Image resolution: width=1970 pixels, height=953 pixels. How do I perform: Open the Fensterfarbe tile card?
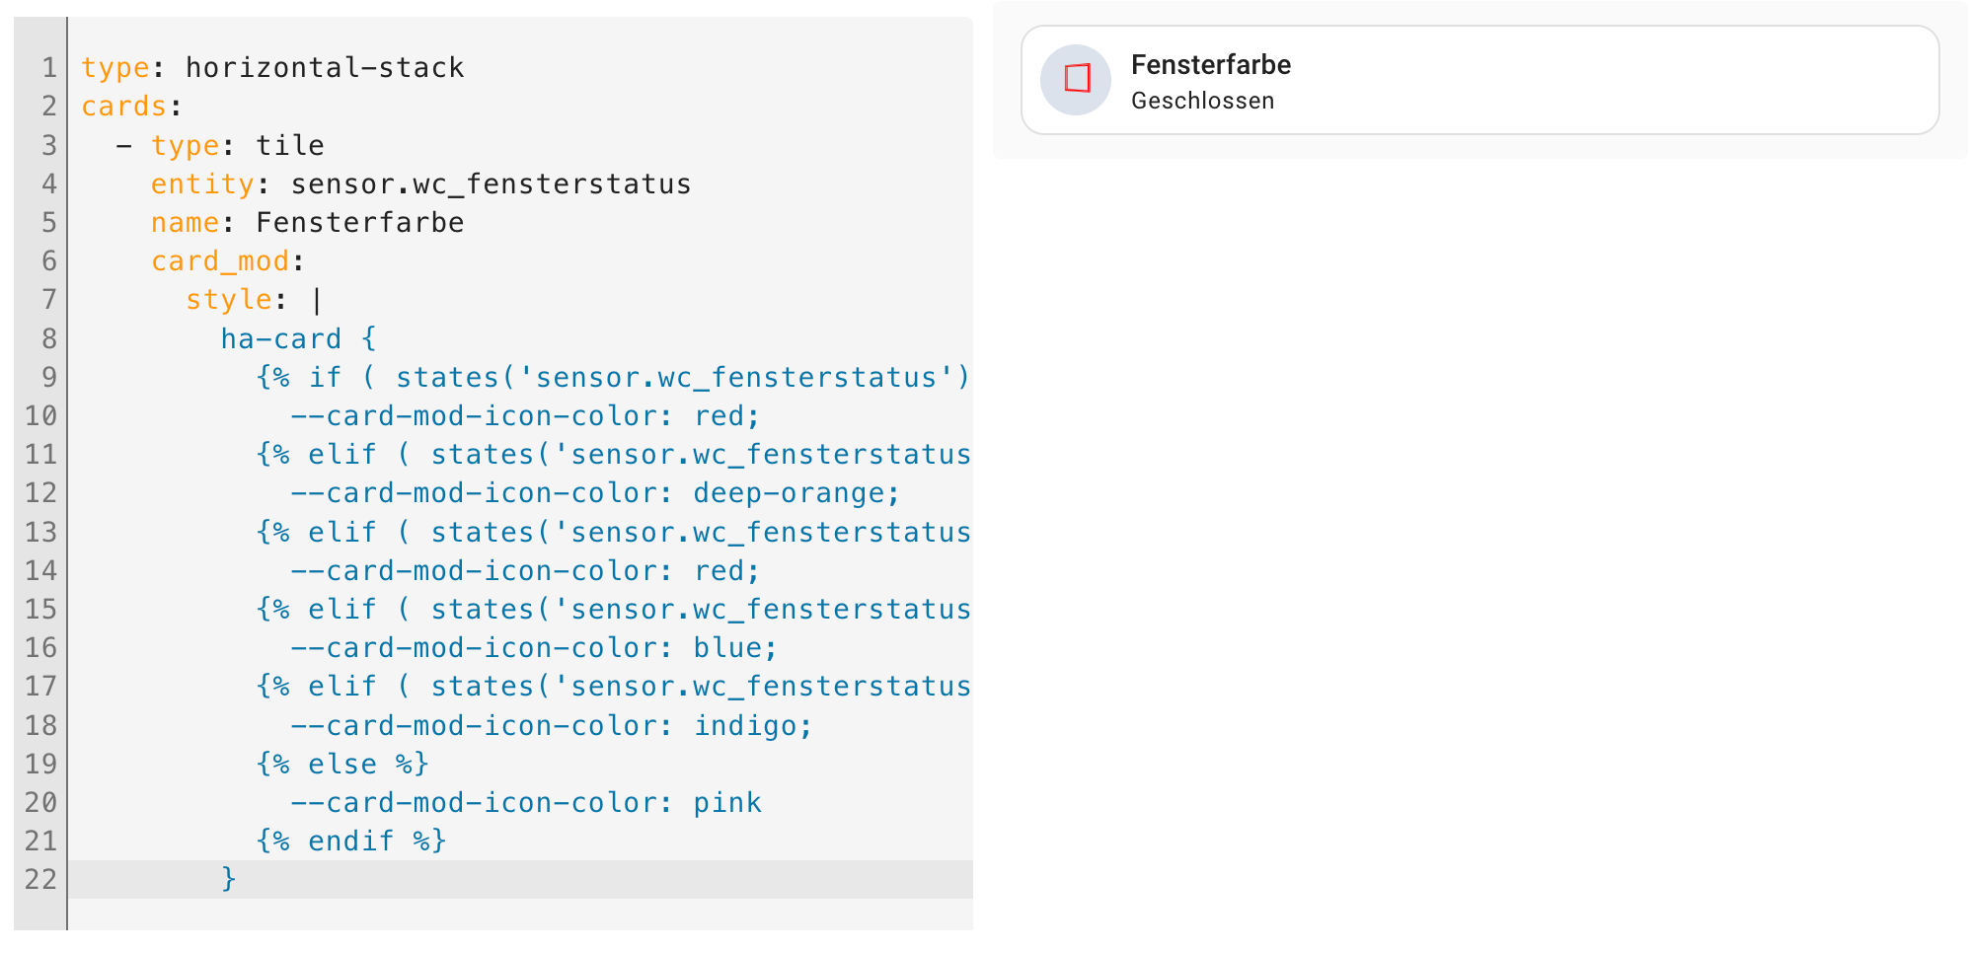pyautogui.click(x=1479, y=80)
